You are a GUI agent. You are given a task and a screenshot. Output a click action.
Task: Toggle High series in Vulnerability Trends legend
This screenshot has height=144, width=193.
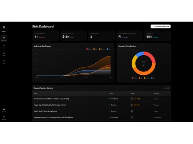pyautogui.click(x=95, y=49)
